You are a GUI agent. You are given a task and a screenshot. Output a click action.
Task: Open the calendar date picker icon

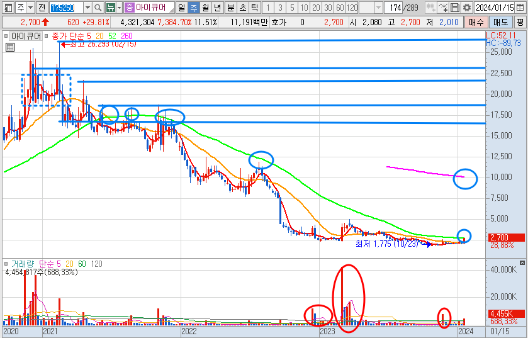520,8
